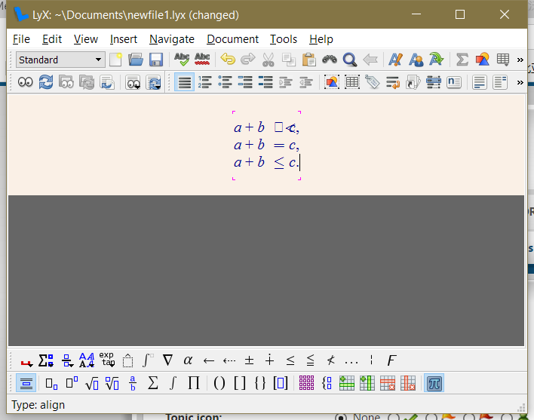Screen dimensions: 534x420
Task: Insert a label tag
Action: coord(373,82)
